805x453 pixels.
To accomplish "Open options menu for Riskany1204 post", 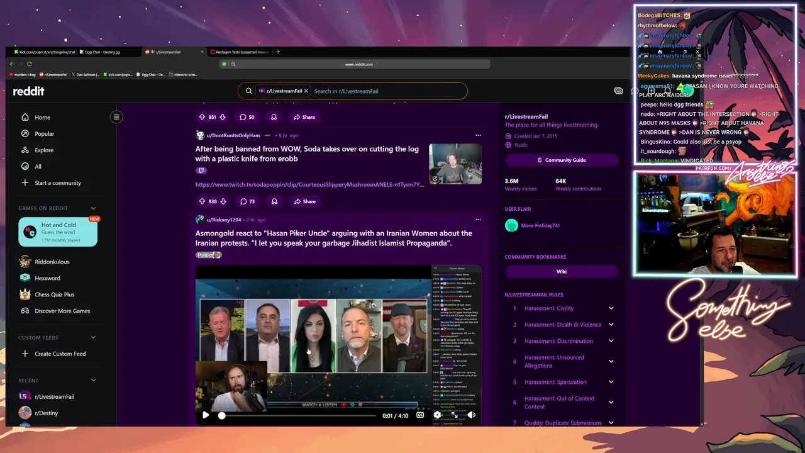I will (478, 220).
